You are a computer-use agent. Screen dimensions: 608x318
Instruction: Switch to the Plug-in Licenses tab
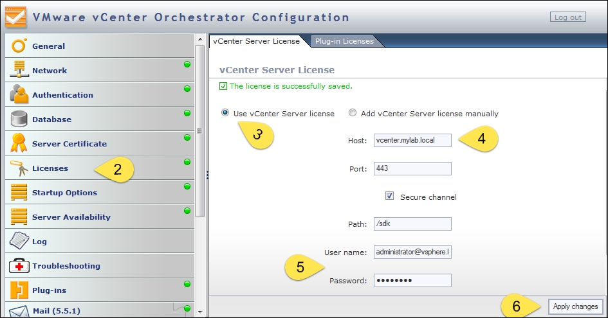click(344, 41)
